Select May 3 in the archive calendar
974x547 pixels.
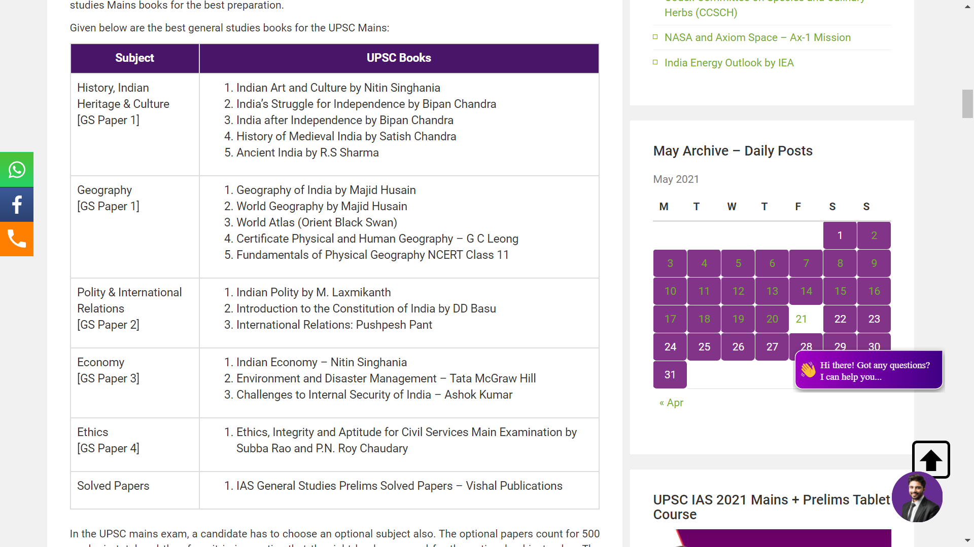point(670,263)
